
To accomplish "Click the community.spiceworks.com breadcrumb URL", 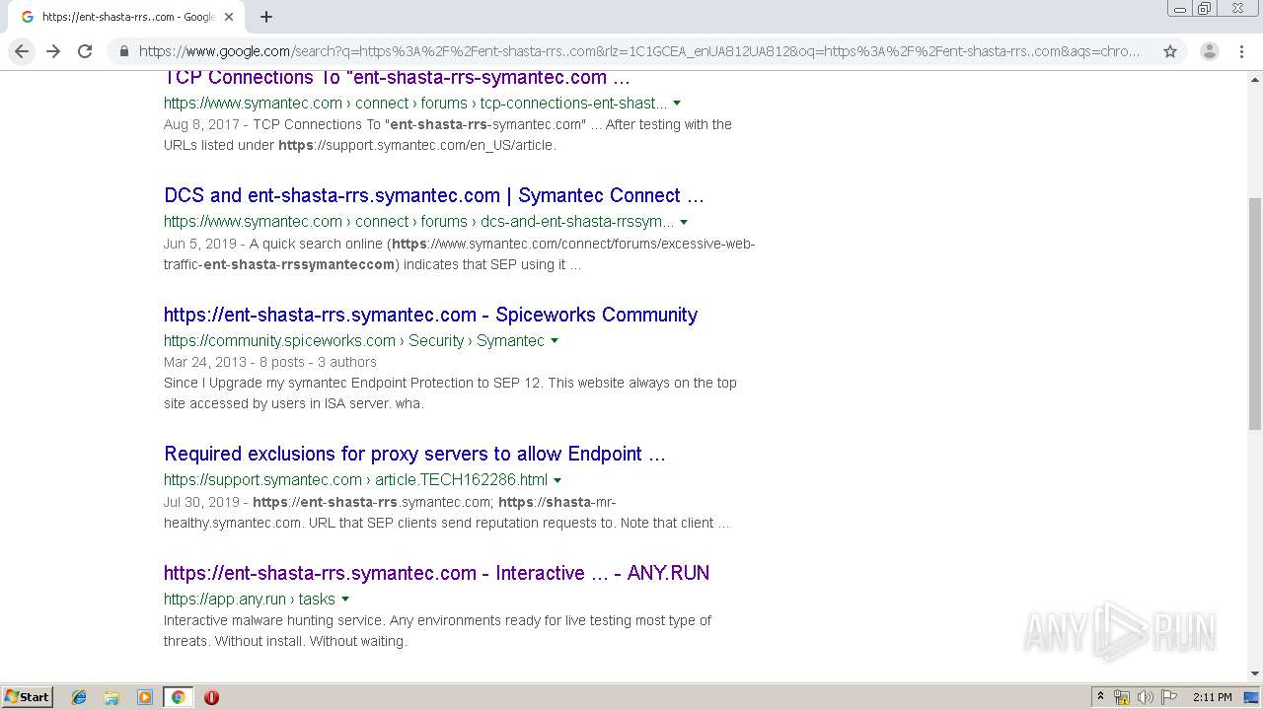I will pyautogui.click(x=354, y=340).
